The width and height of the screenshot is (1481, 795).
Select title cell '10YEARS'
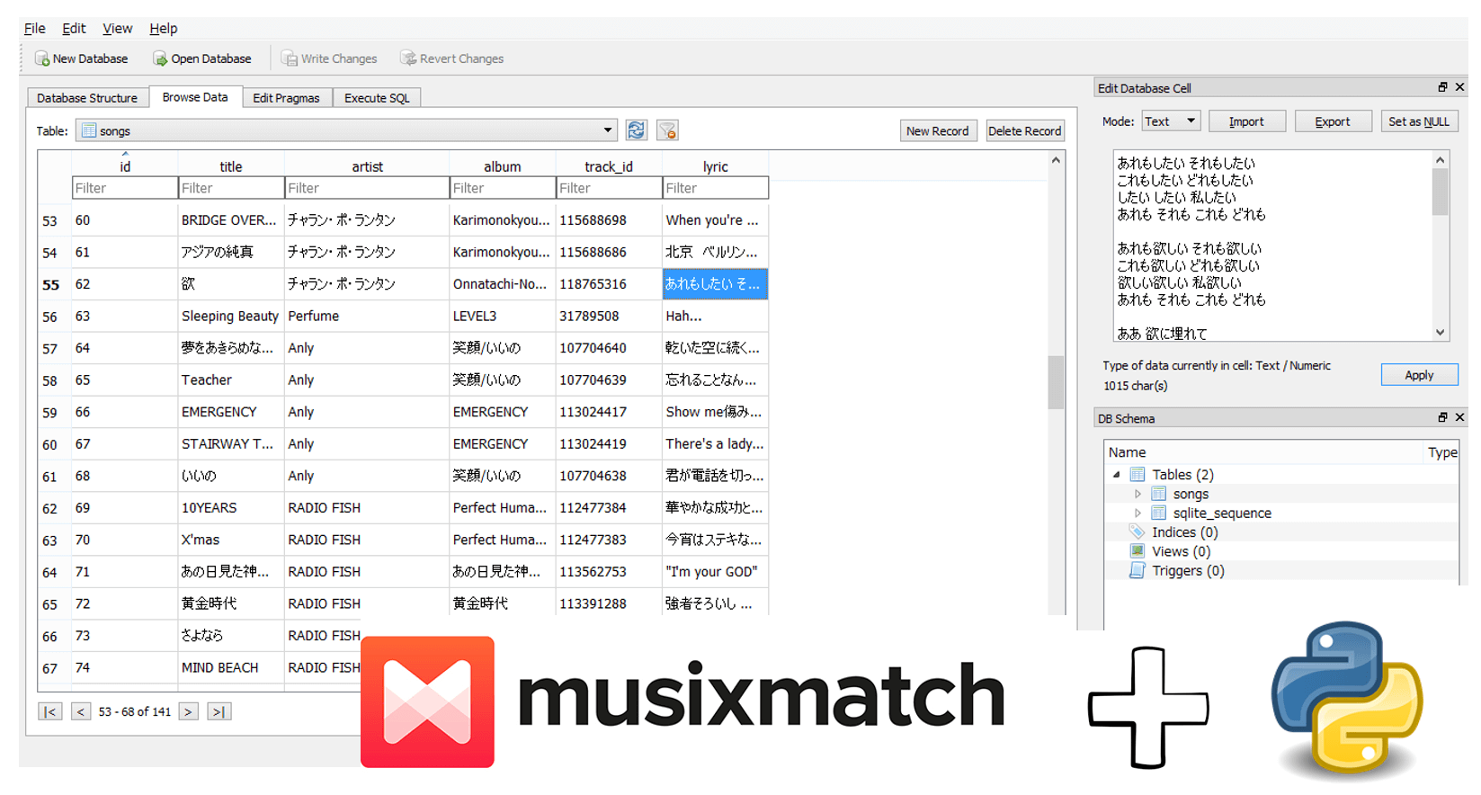click(230, 508)
